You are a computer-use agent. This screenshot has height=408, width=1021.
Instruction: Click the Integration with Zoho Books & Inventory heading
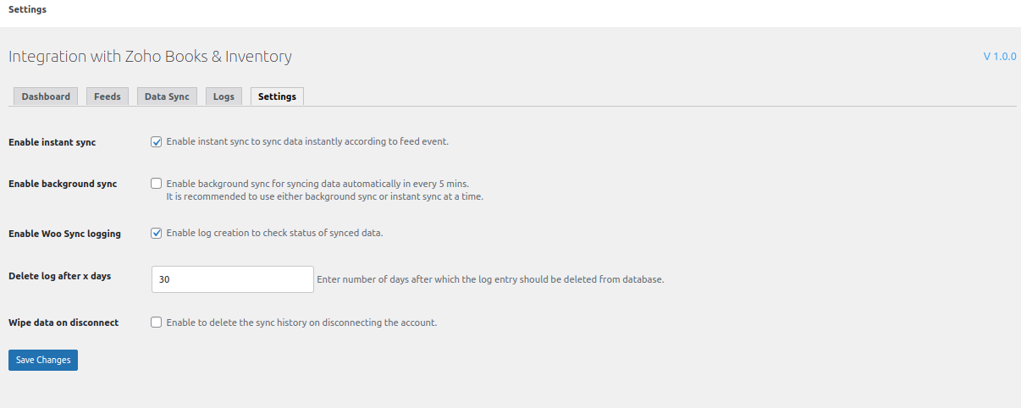pyautogui.click(x=150, y=57)
